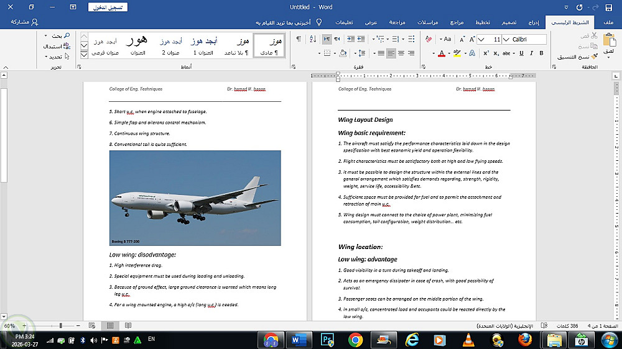Click the Save icon in title bar
Screen dimensions: 622x349
tap(608, 7)
